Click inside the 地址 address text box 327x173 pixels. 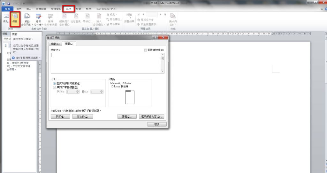105,63
